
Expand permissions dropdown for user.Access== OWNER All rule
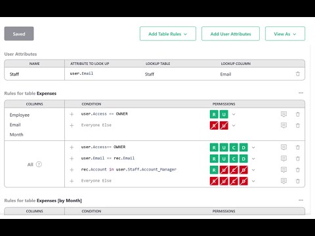pyautogui.click(x=253, y=147)
